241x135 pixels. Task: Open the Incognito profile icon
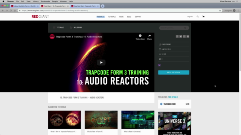pyautogui.click(x=234, y=10)
